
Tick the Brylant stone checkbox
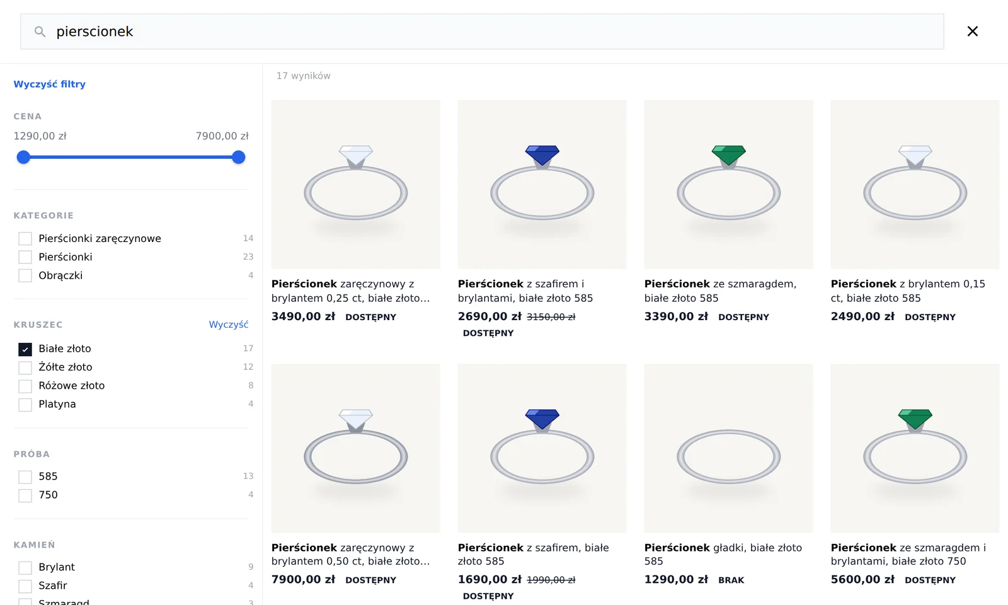25,568
